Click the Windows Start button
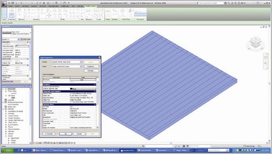272x154 pixels. tap(7, 150)
